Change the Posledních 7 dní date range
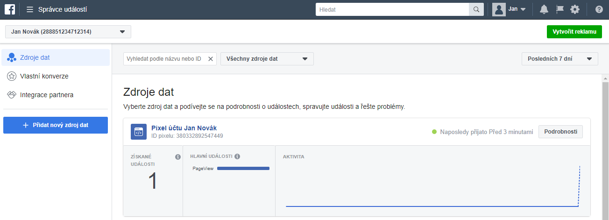Viewport: 609px width, 220px height. [x=559, y=59]
